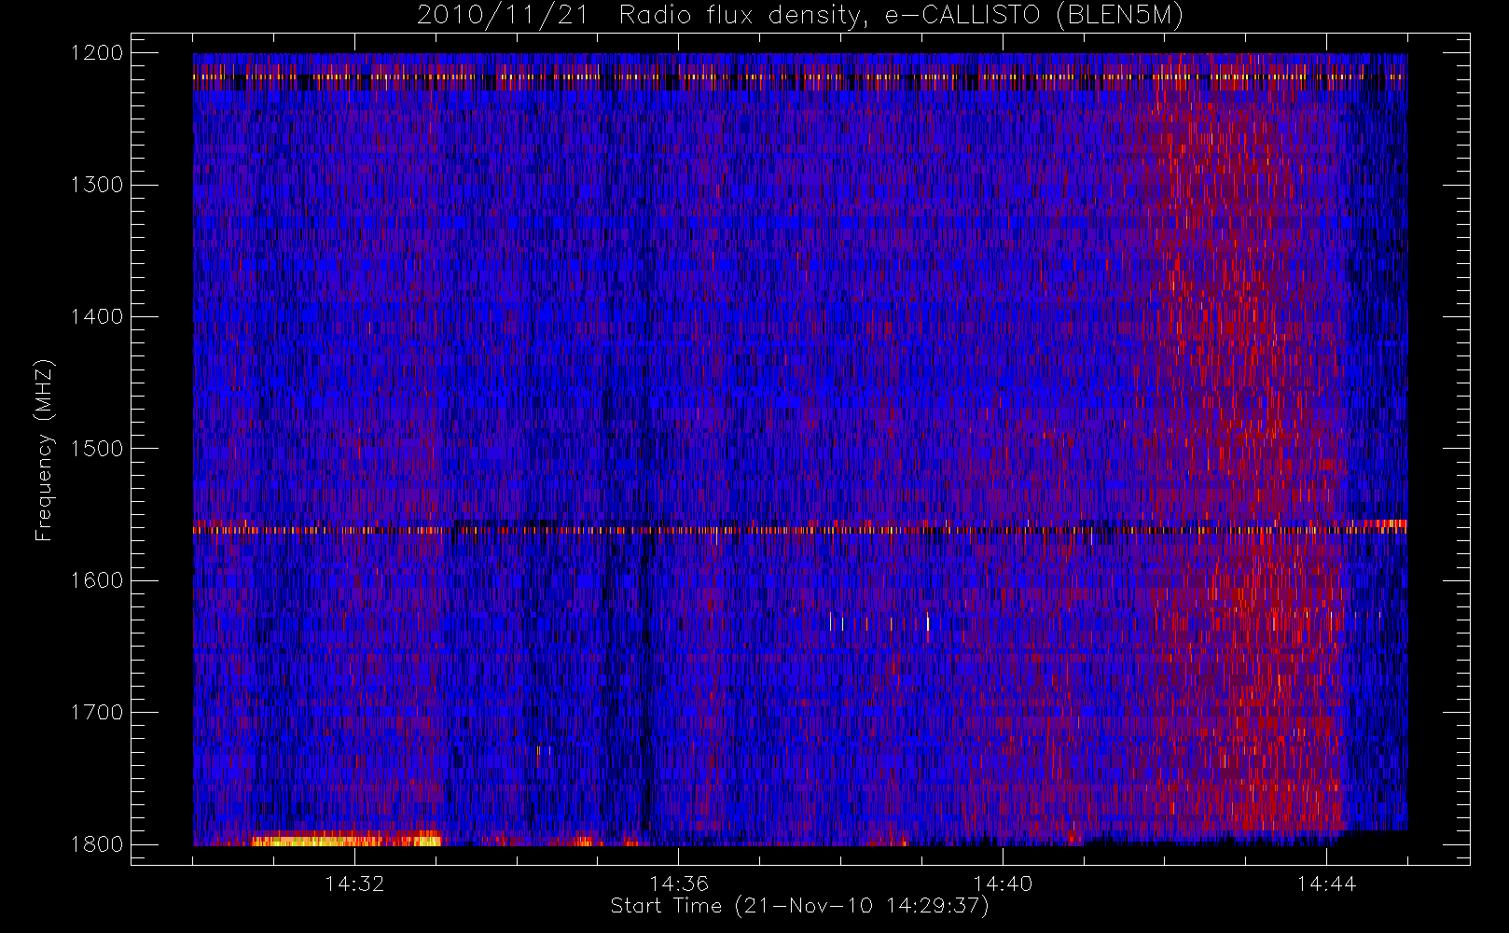
Task: Click the 14:40 time tick label
Action: 1003,884
